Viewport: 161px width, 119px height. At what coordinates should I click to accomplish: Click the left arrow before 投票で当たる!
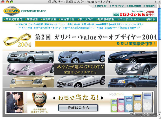point(54,98)
